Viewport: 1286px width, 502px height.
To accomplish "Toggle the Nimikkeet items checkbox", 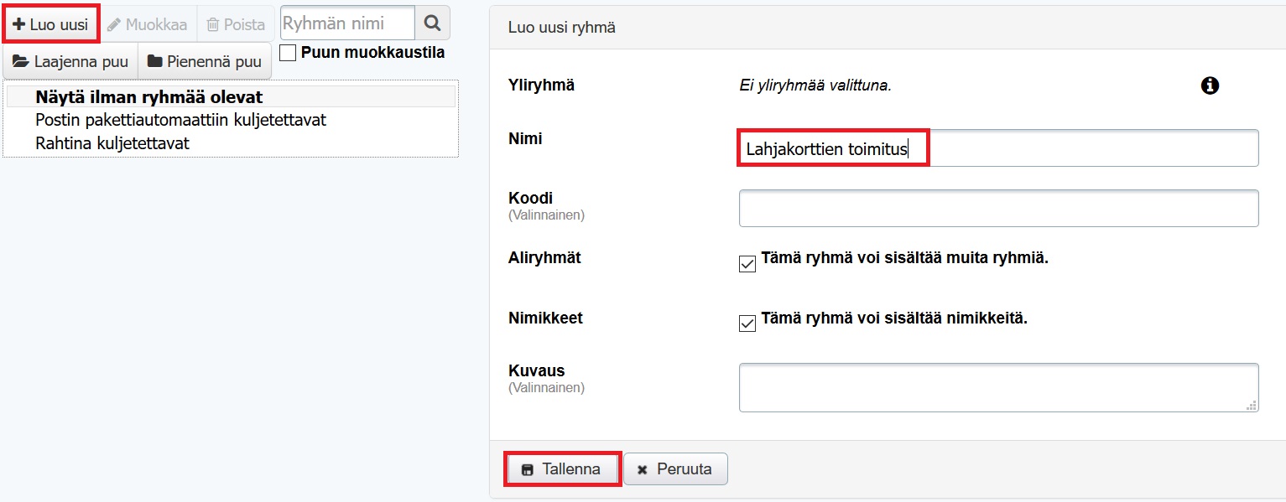I will pyautogui.click(x=747, y=323).
